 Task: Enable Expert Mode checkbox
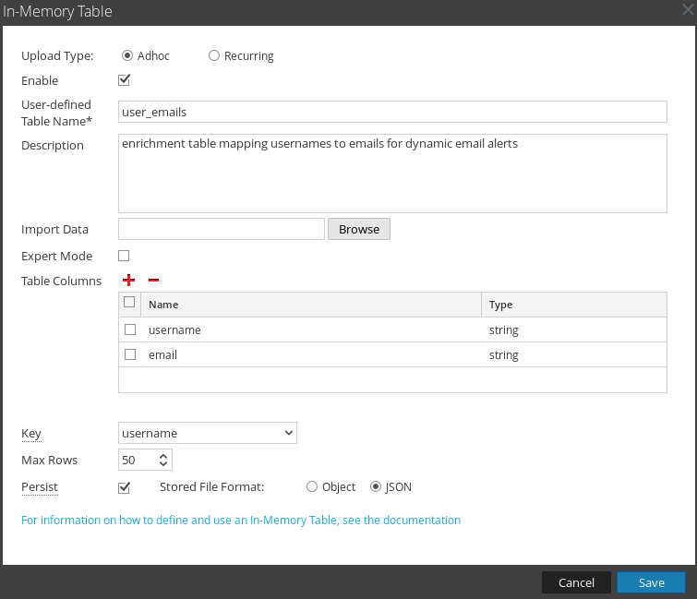click(124, 256)
